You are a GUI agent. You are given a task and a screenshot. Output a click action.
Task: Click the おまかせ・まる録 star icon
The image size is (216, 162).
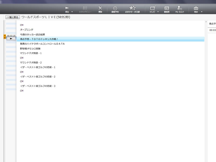132,8
